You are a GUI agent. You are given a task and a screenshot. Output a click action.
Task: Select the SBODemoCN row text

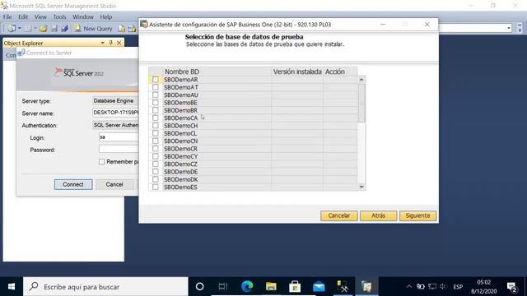click(x=181, y=141)
